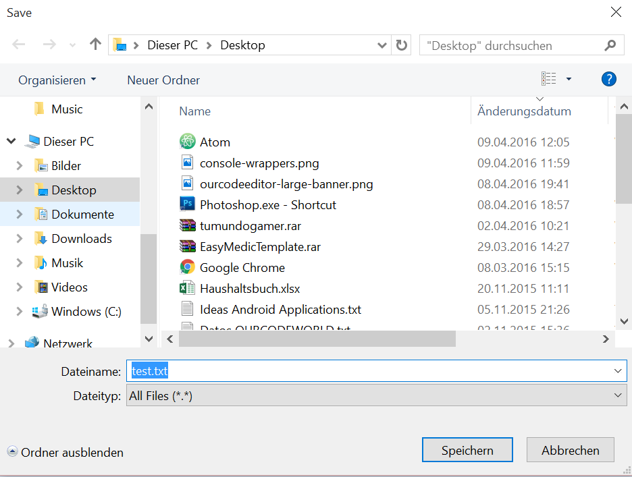Select Netzwerk in navigation tree
Viewport: 632px width, 477px height.
pyautogui.click(x=68, y=343)
